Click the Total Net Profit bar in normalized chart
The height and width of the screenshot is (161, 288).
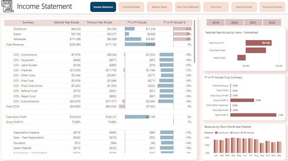256,50
